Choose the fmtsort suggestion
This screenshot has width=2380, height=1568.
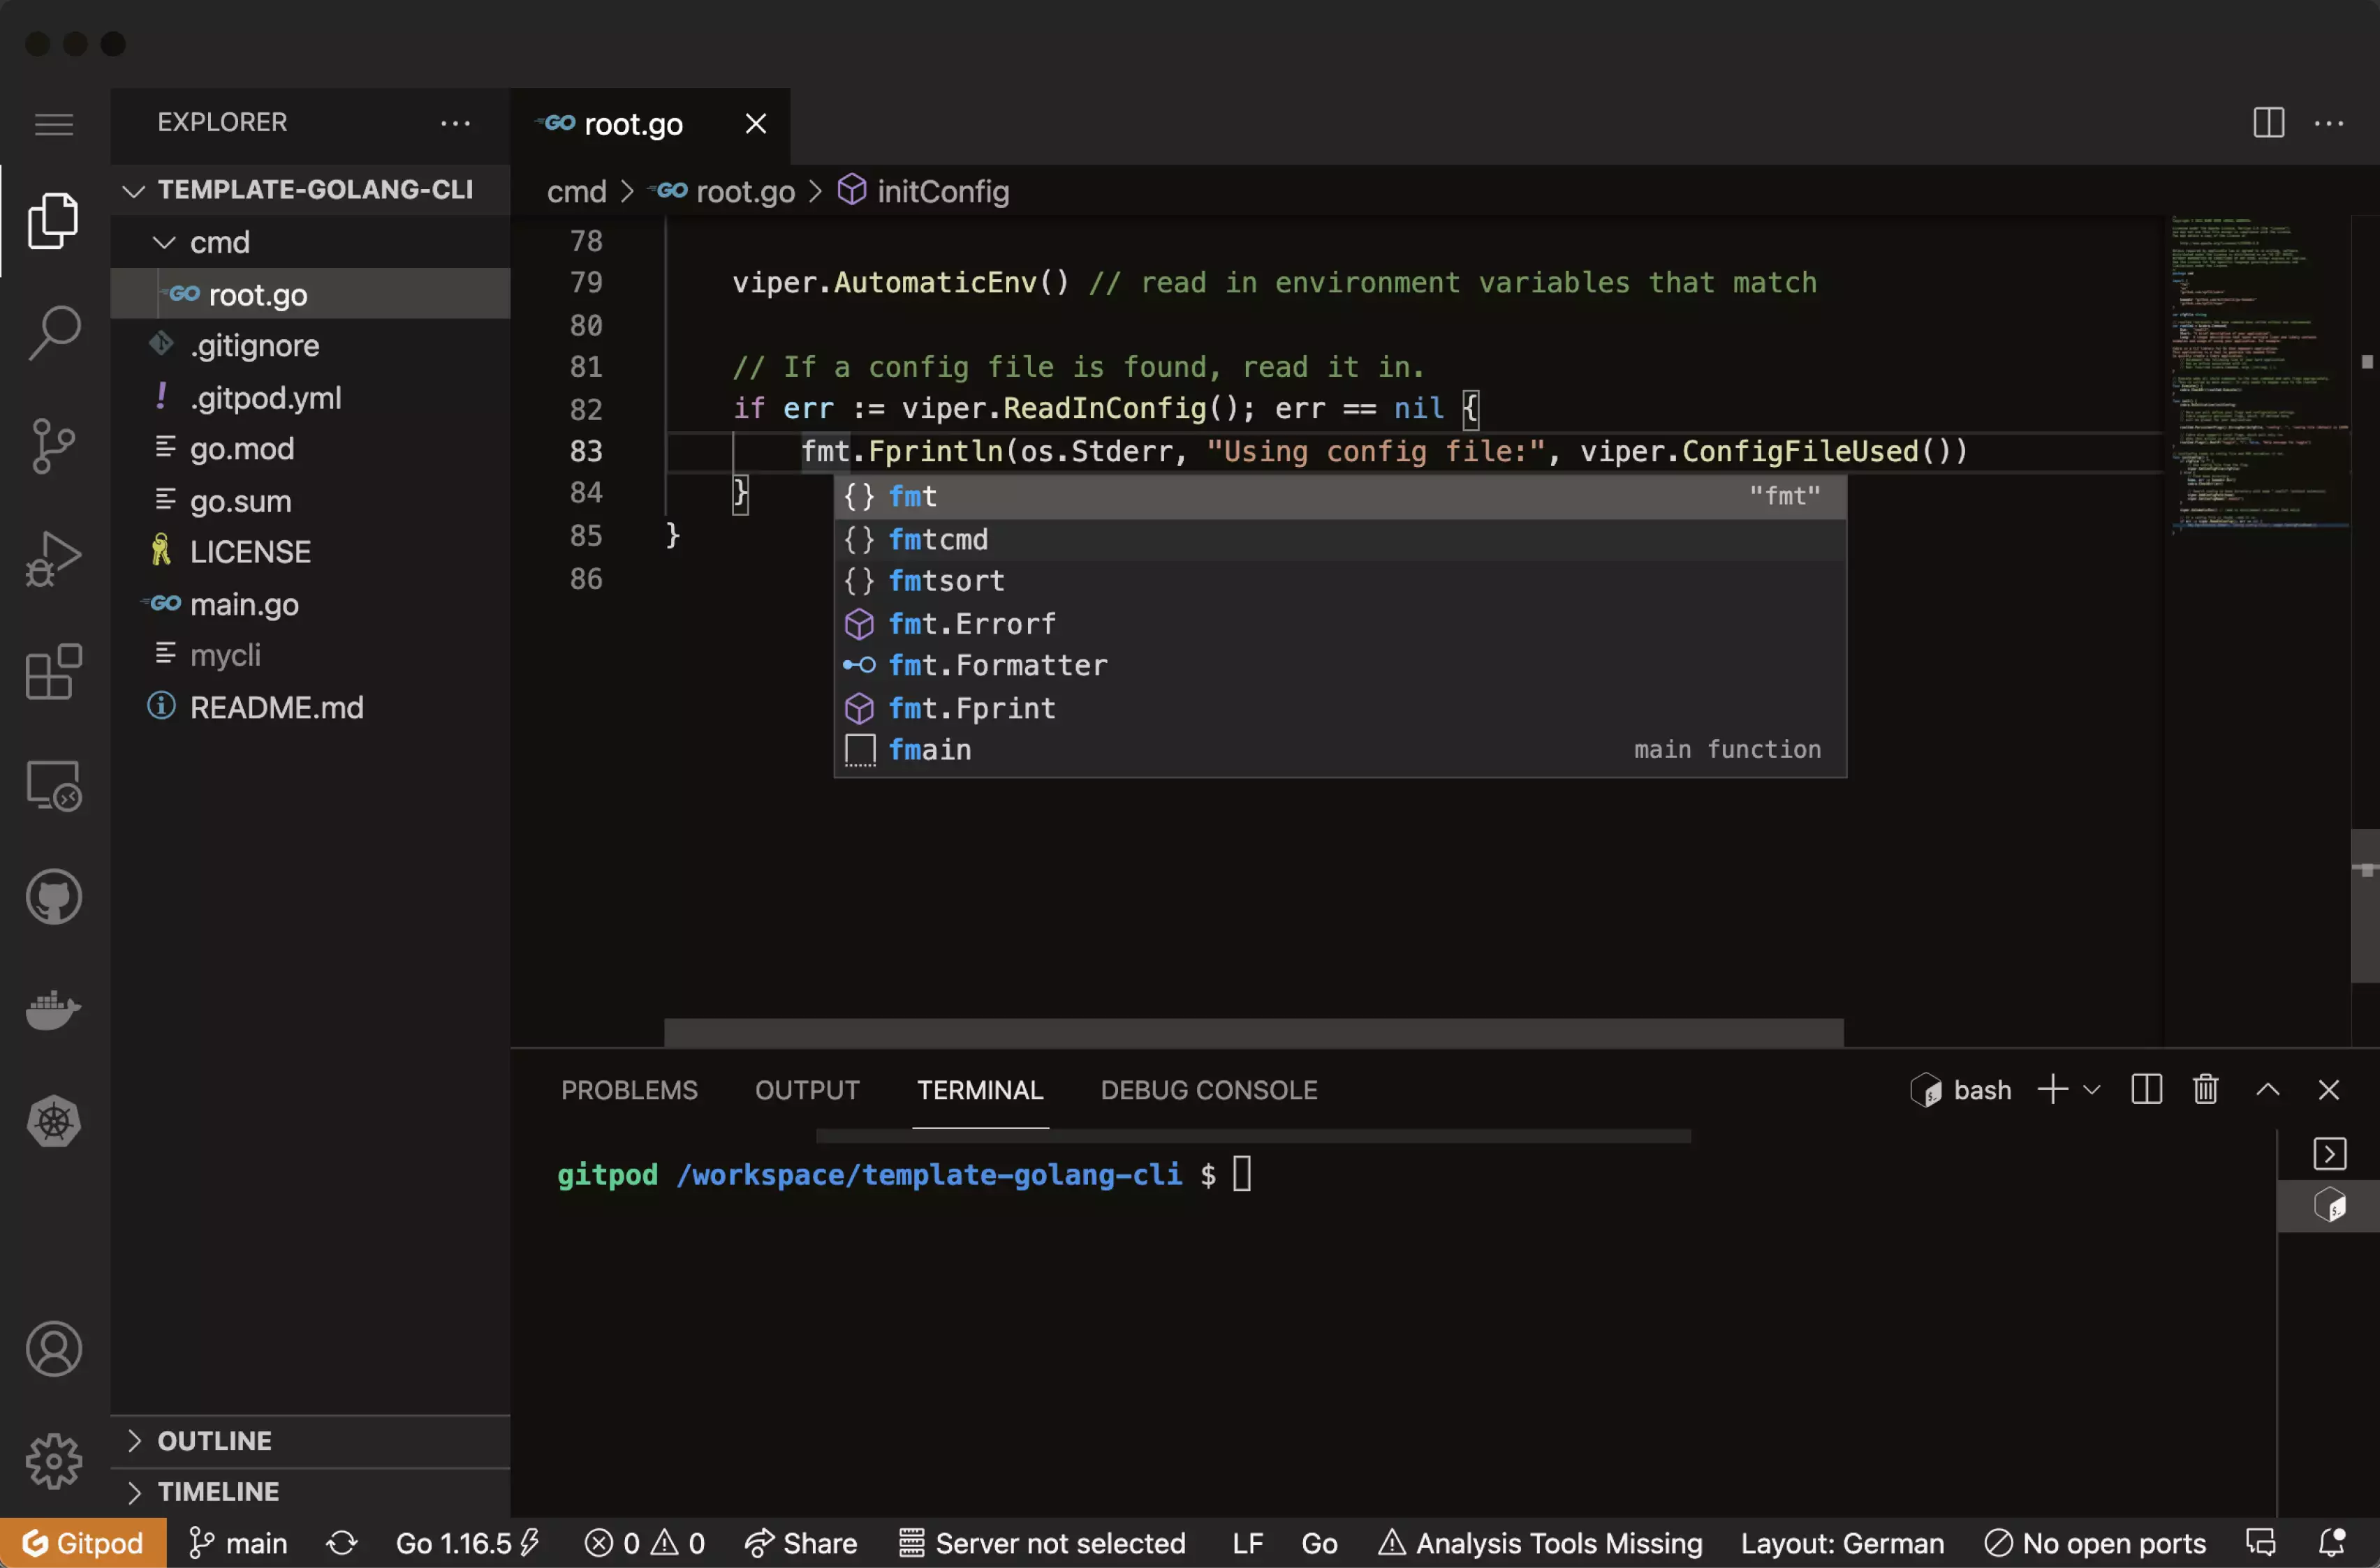click(1339, 581)
